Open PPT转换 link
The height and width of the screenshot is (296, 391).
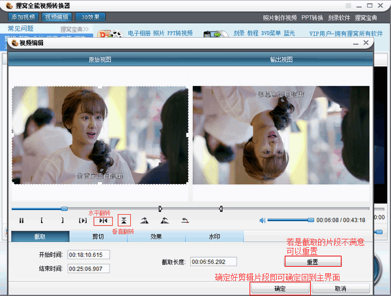pos(312,18)
